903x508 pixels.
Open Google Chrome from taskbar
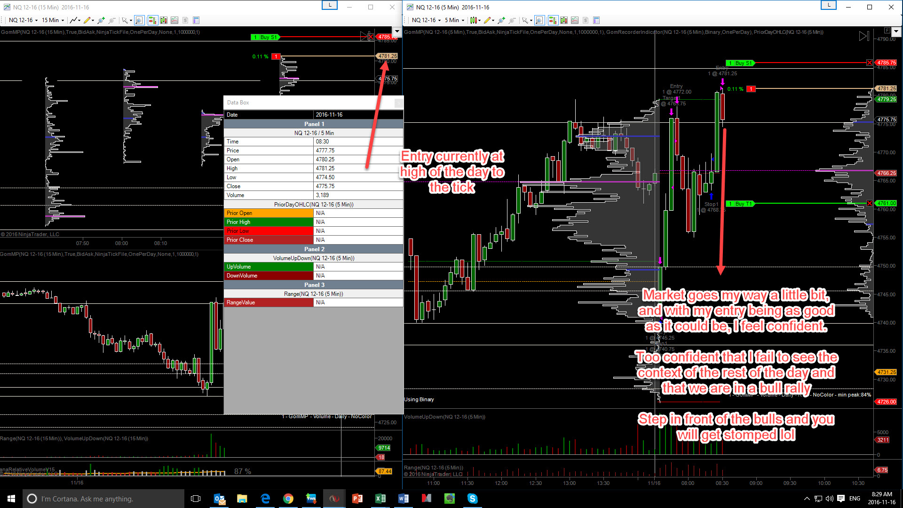click(288, 499)
